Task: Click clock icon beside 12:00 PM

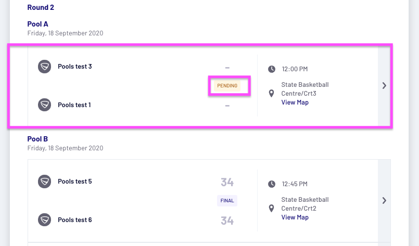Action: click(x=272, y=69)
